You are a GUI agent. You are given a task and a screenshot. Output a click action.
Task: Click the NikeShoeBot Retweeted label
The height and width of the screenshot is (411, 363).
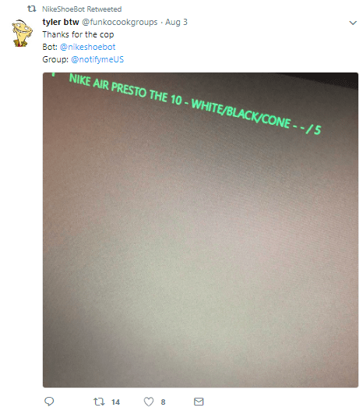82,9
